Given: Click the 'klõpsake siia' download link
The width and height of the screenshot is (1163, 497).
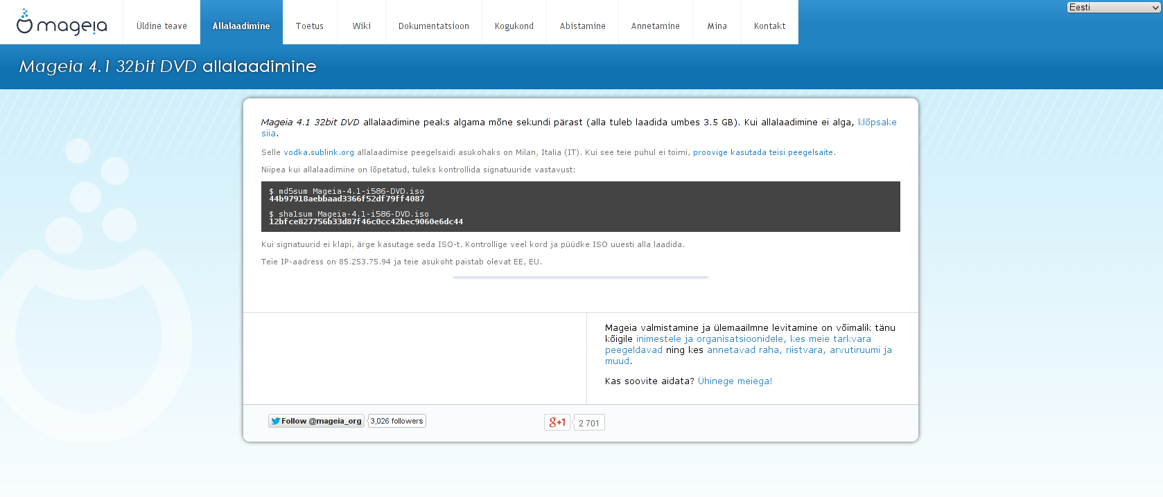Looking at the screenshot, I should 877,123.
